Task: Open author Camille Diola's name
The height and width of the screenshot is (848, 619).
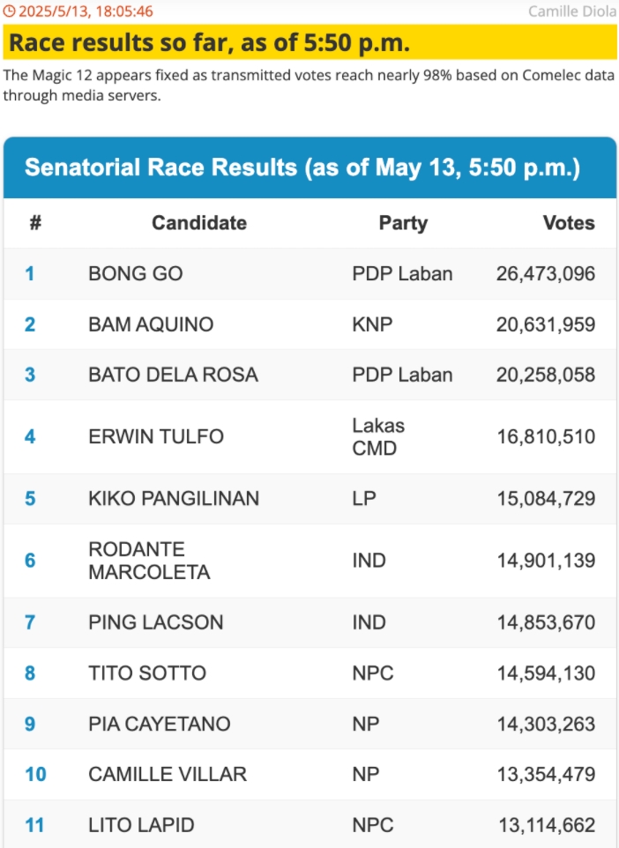Action: pyautogui.click(x=572, y=11)
